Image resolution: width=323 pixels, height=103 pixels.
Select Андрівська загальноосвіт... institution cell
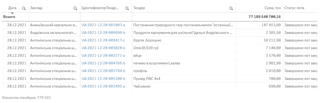pos(53,33)
